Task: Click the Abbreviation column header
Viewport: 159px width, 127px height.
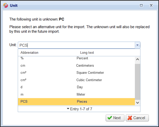Action: click(29, 52)
